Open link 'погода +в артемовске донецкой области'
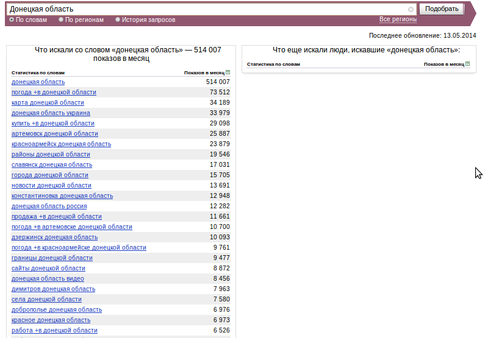Viewport: 485px width, 338px height. (72, 227)
